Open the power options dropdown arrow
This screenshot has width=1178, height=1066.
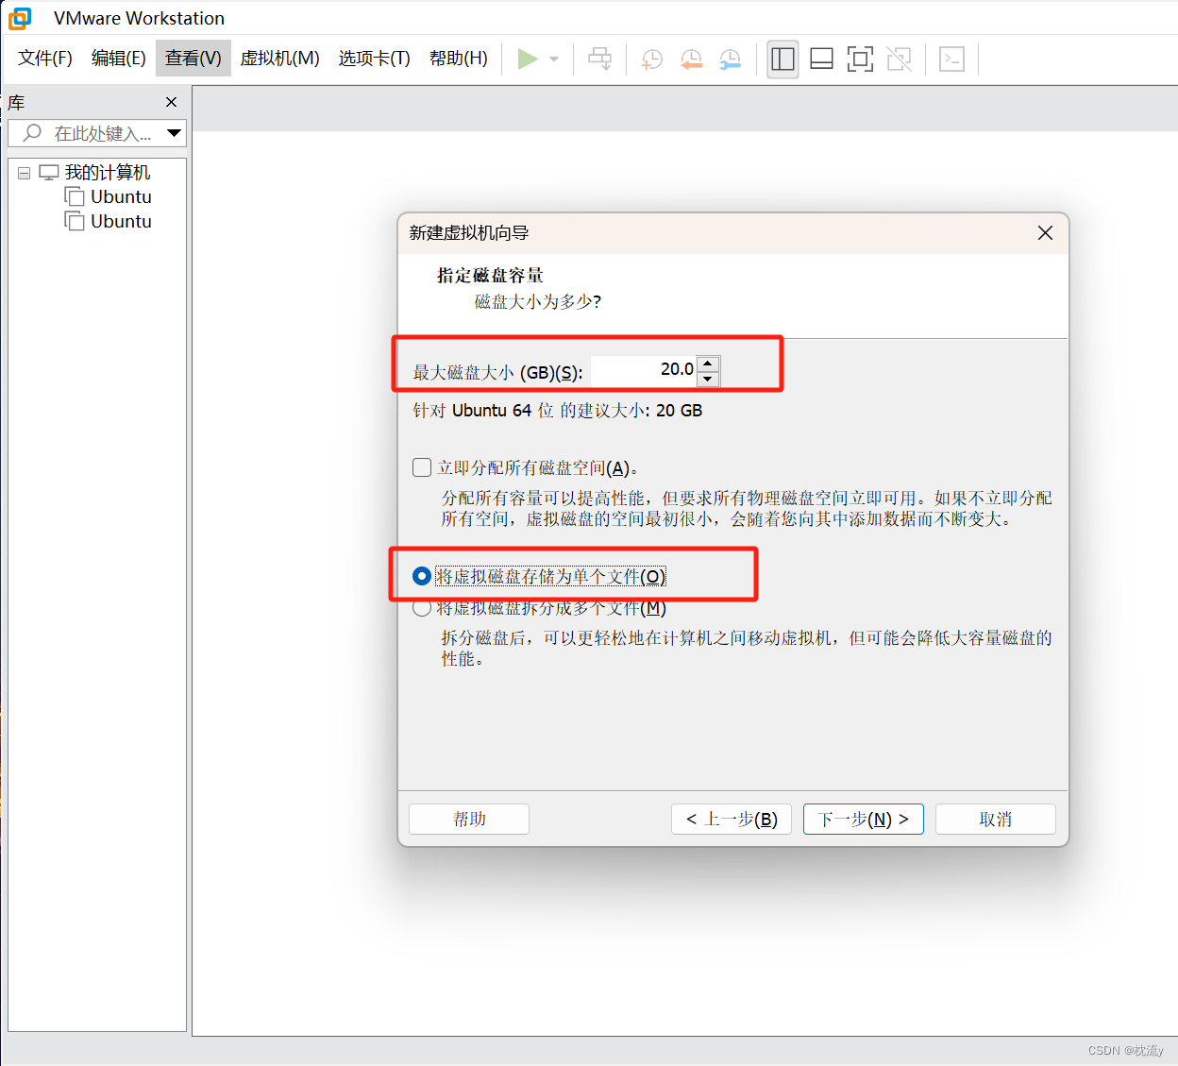pyautogui.click(x=554, y=59)
